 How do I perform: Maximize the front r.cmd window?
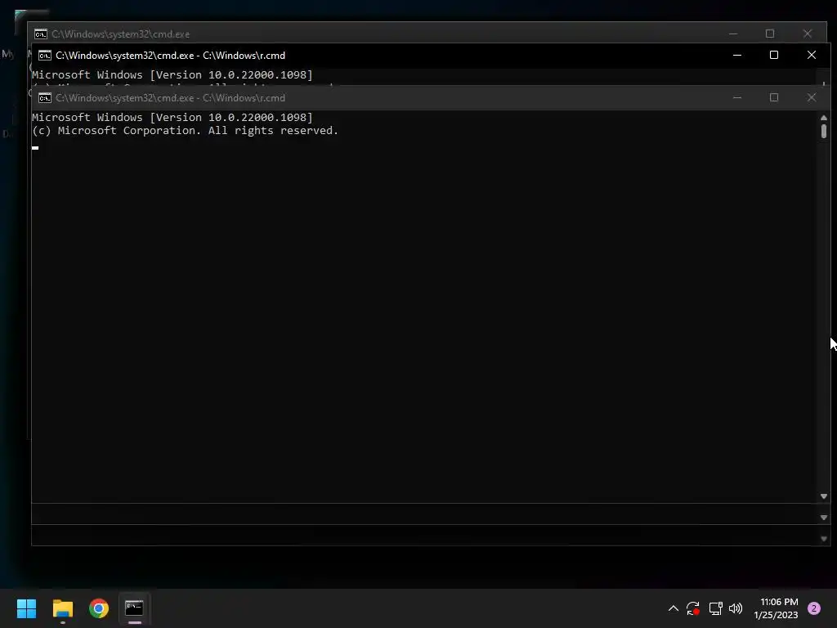click(774, 98)
